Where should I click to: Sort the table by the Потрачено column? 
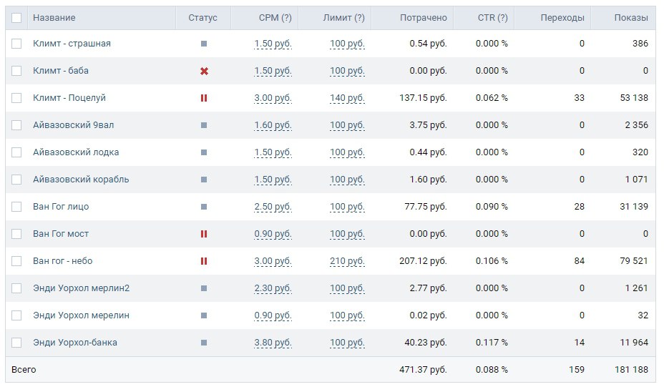pos(423,18)
